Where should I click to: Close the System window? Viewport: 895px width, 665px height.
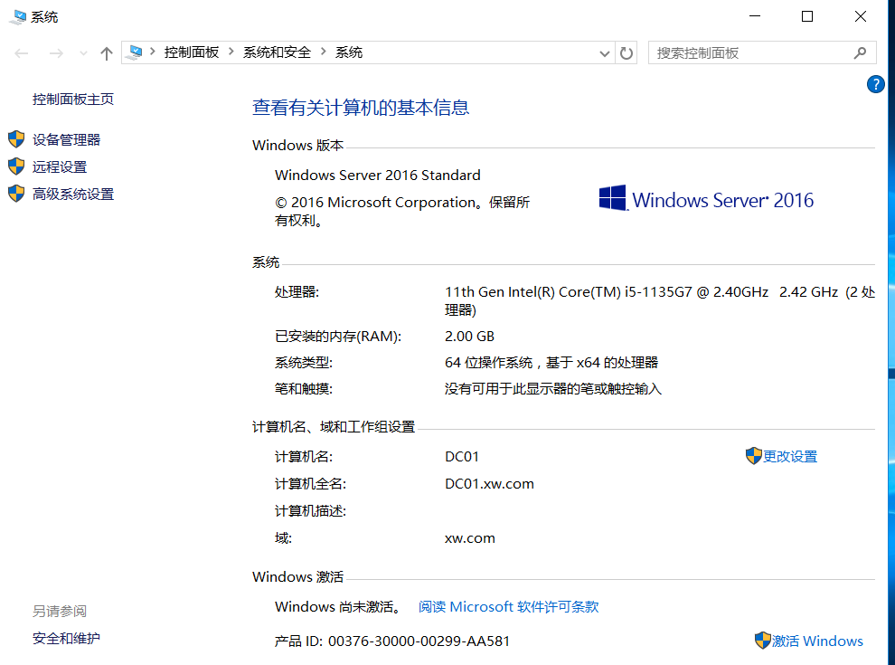(x=860, y=16)
